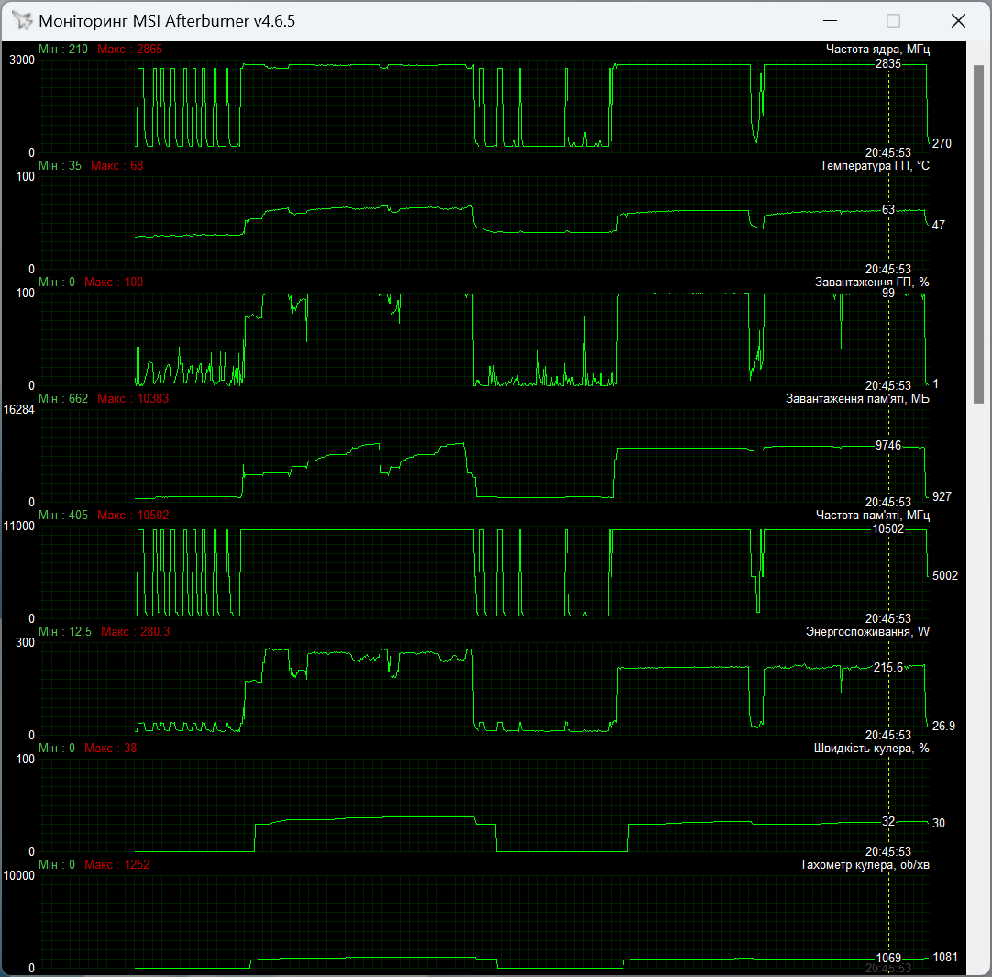Click the GPU temperature min value 35
This screenshot has height=977, width=992.
click(x=74, y=166)
